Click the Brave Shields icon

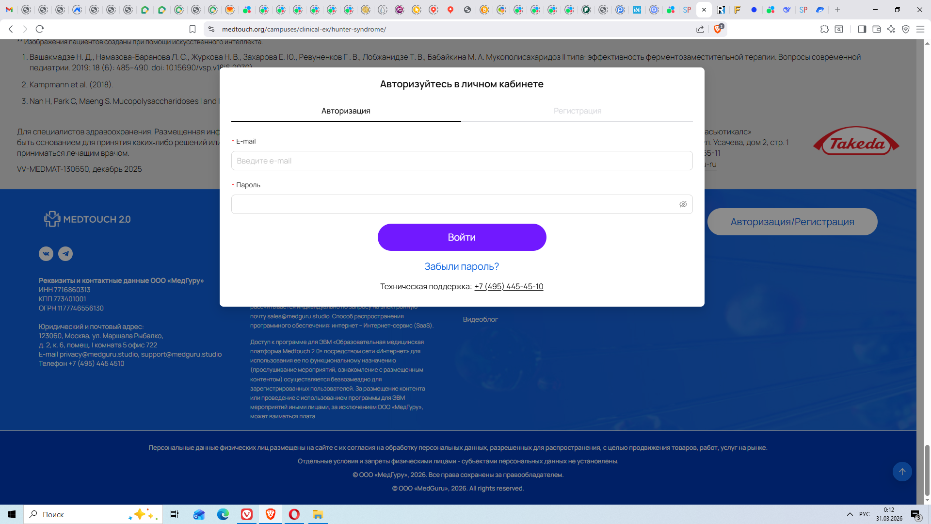click(x=718, y=29)
